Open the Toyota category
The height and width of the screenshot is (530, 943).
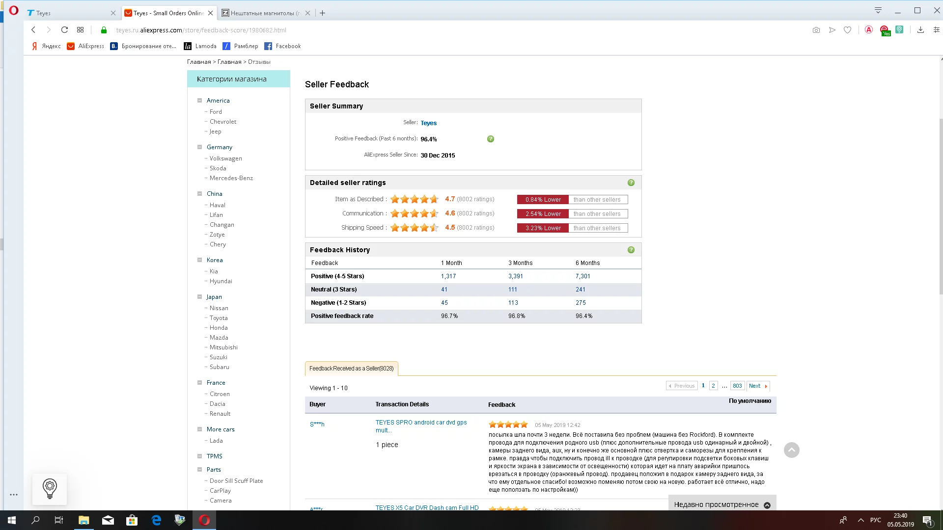tap(219, 318)
